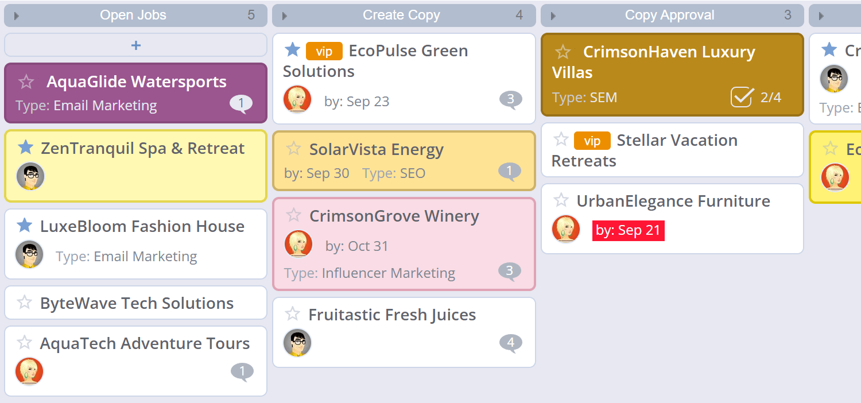This screenshot has height=403, width=861.
Task: Click vip tag on EcoPulse card
Action: click(x=324, y=52)
